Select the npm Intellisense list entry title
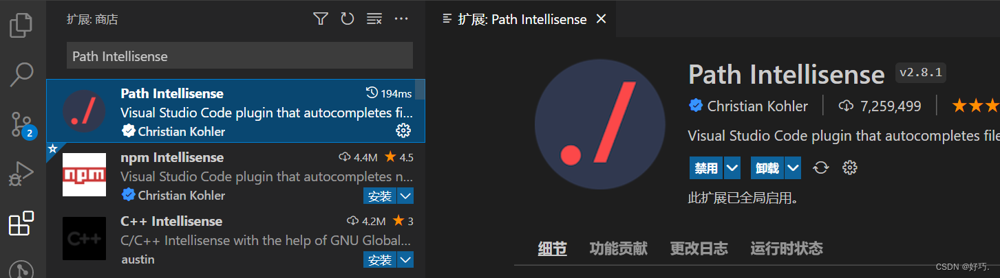 (x=172, y=157)
